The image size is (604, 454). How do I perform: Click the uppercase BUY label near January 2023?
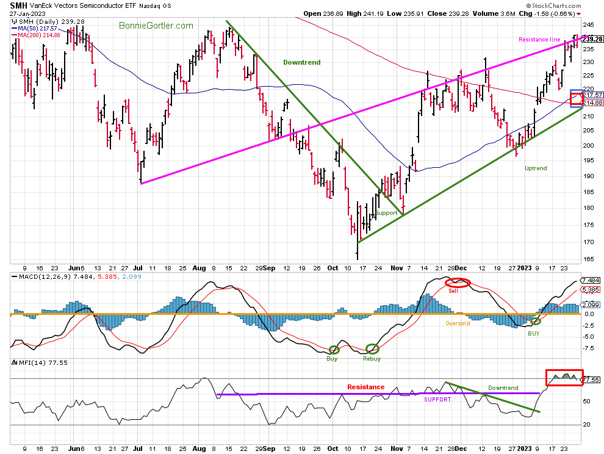click(x=533, y=333)
